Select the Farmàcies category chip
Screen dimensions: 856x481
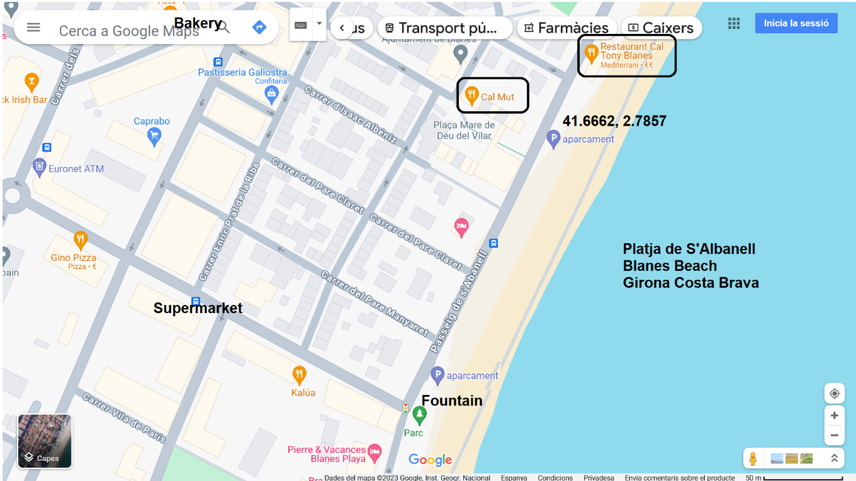click(x=566, y=28)
